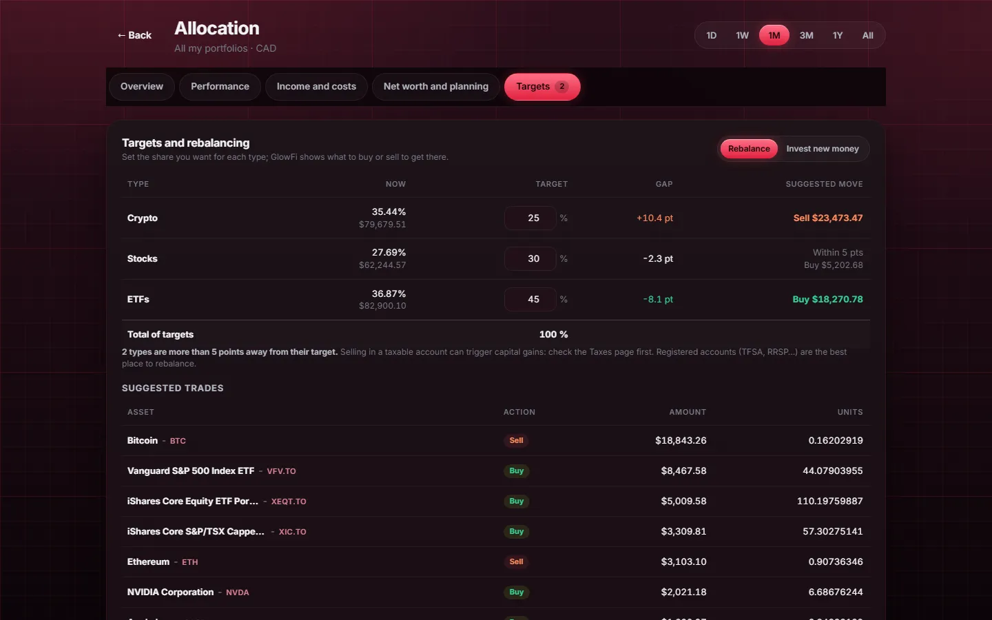This screenshot has height=620, width=992.
Task: Select the 1D time range
Action: click(712, 35)
